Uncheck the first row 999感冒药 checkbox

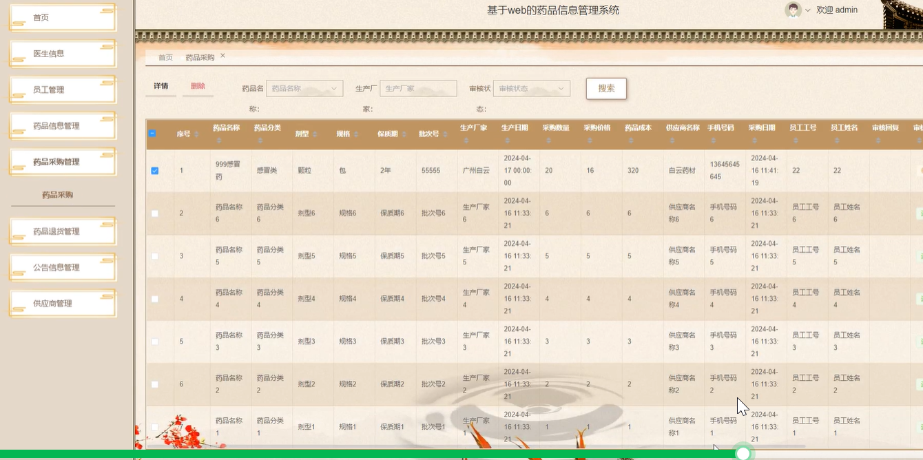click(155, 170)
